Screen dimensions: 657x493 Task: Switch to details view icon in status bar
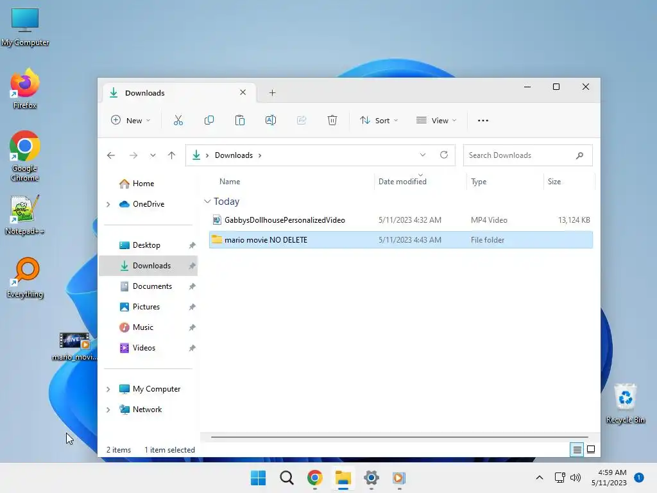coord(577,449)
